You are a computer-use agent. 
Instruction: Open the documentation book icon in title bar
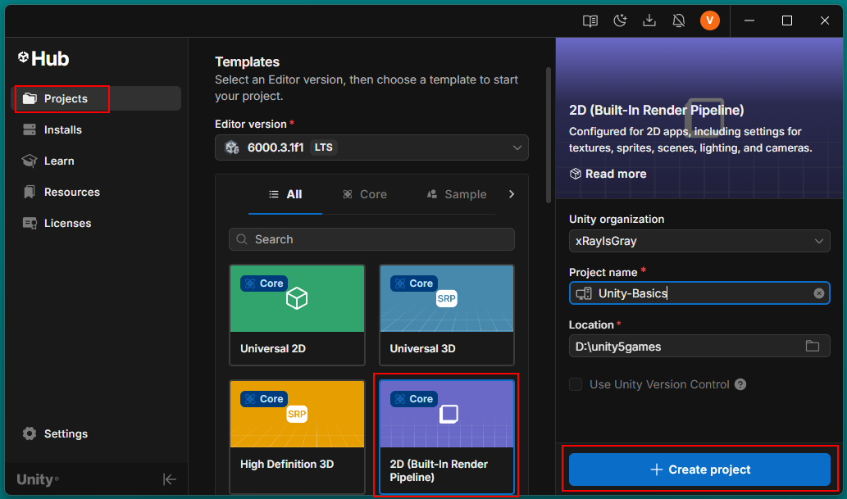point(590,21)
